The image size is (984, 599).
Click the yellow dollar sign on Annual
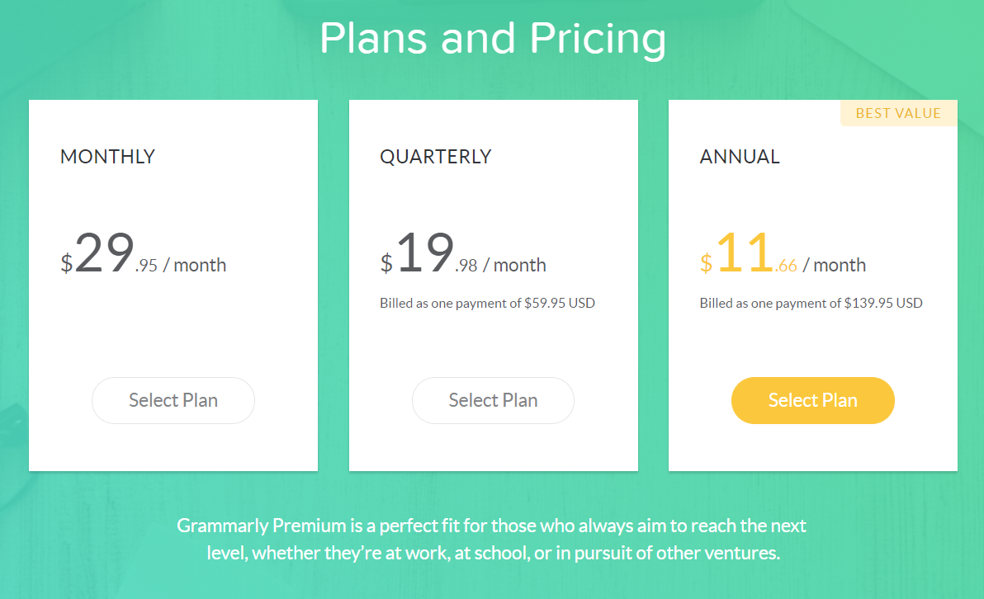(x=707, y=263)
